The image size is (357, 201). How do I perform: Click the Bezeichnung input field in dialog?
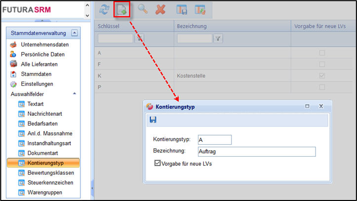[x=256, y=151]
